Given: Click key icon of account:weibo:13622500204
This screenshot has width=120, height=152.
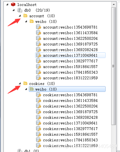Looking at the screenshot, I should (39, 38).
